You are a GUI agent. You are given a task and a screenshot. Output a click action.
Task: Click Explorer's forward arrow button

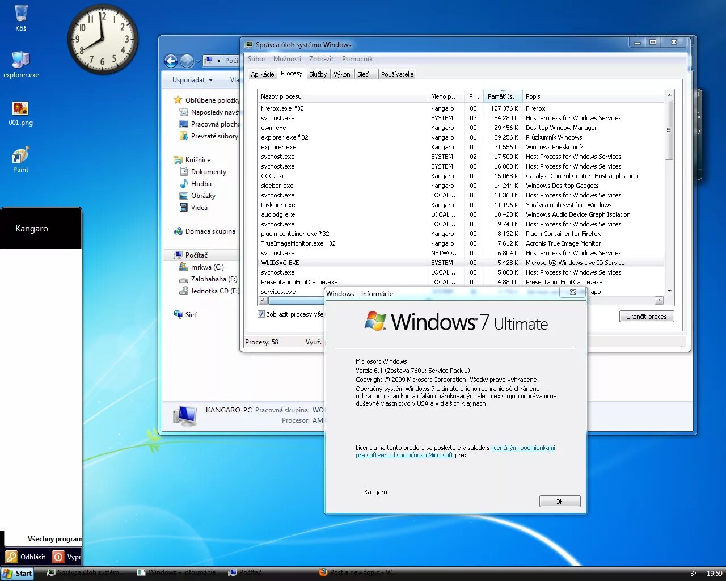pos(187,61)
